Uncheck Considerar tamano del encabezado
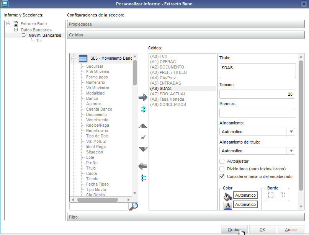The width and height of the screenshot is (309, 235). tap(222, 176)
